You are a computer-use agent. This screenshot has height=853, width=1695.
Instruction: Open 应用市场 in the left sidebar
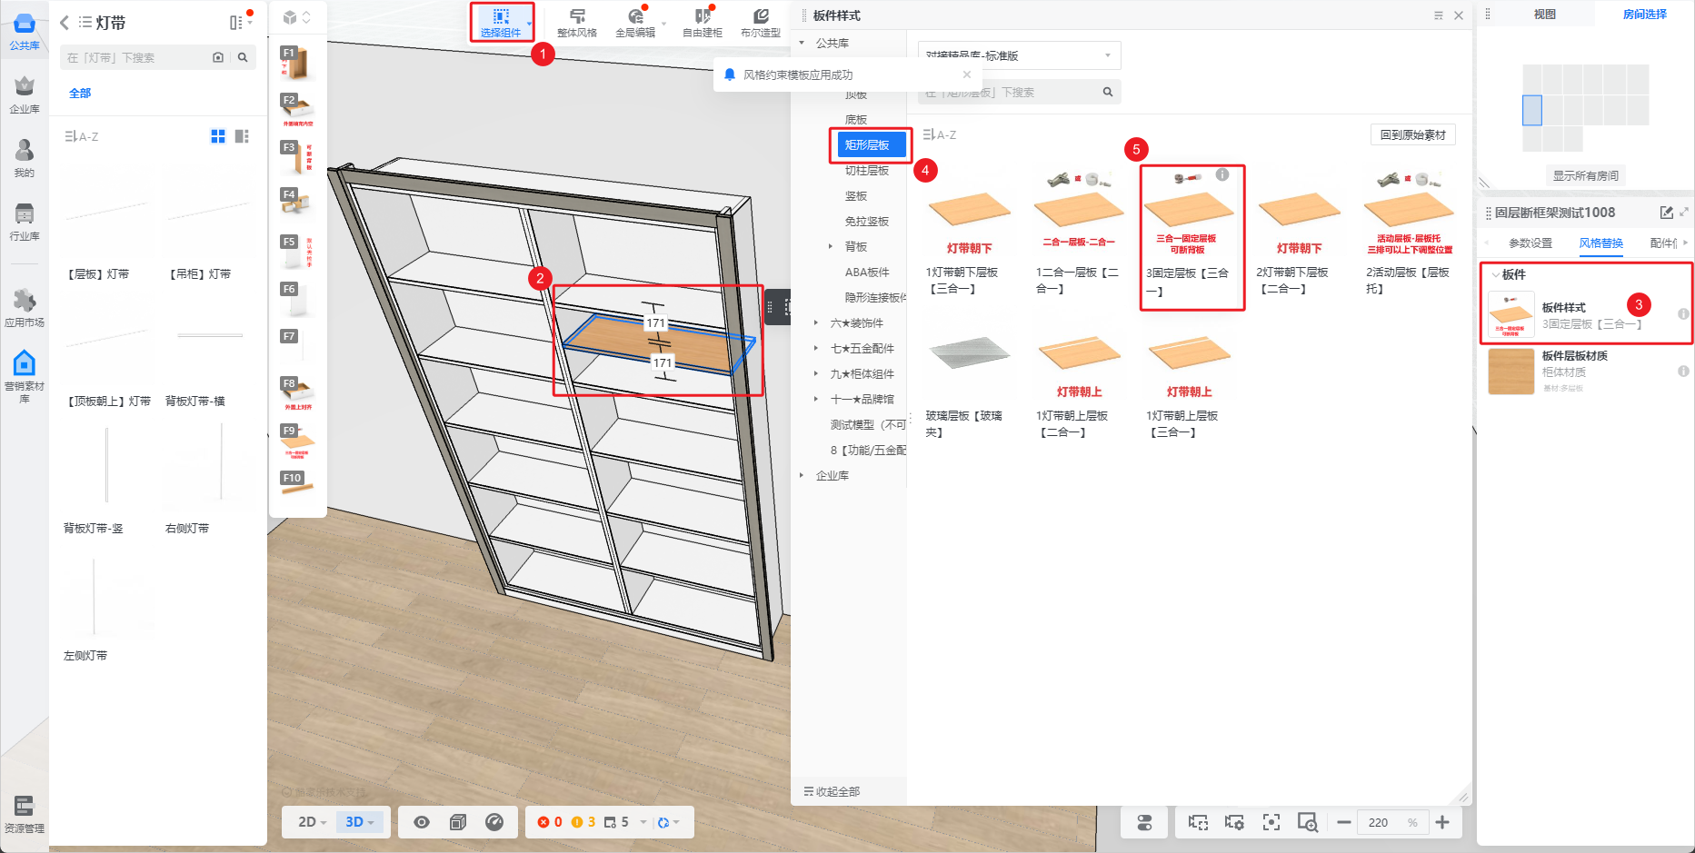click(x=25, y=308)
